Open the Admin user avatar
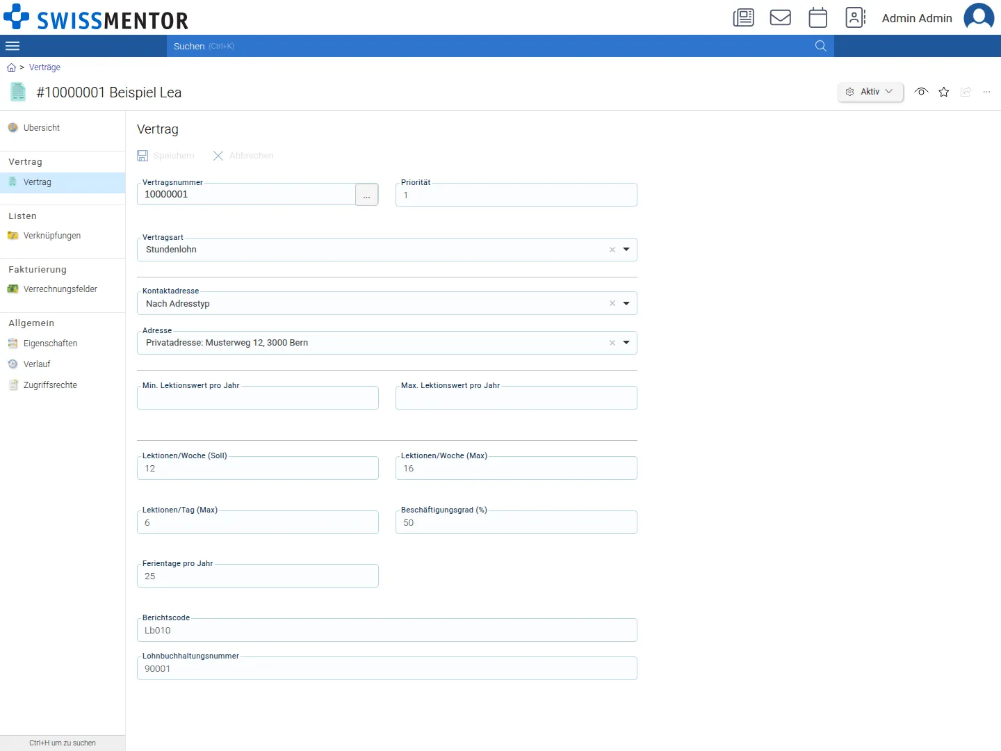This screenshot has width=1001, height=751. click(x=979, y=17)
